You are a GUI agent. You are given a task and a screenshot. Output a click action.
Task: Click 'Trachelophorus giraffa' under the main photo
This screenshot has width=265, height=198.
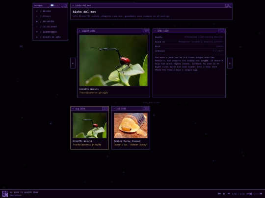click(93, 93)
